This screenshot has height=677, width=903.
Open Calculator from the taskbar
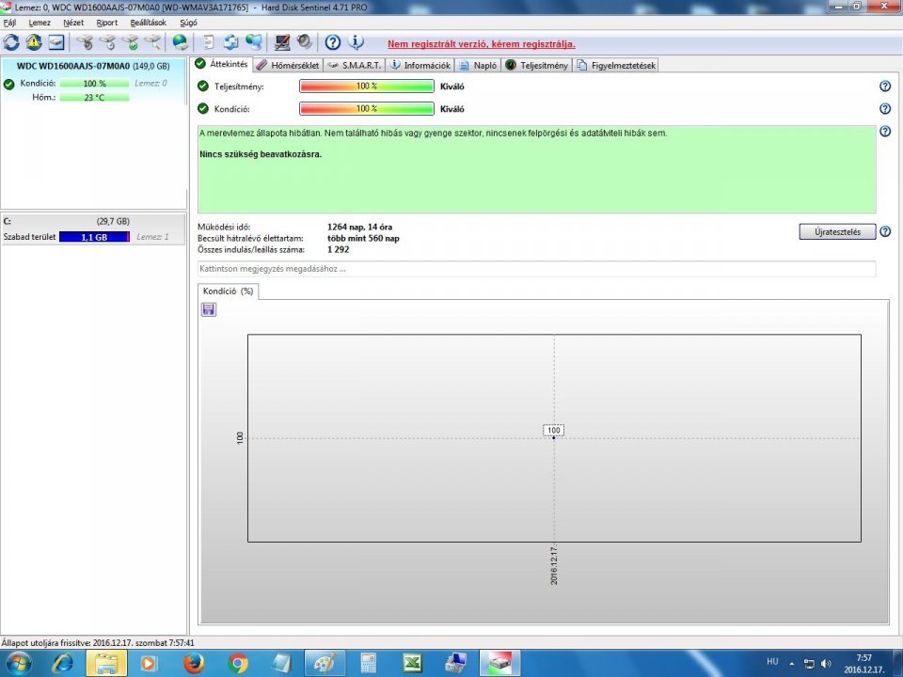point(368,663)
